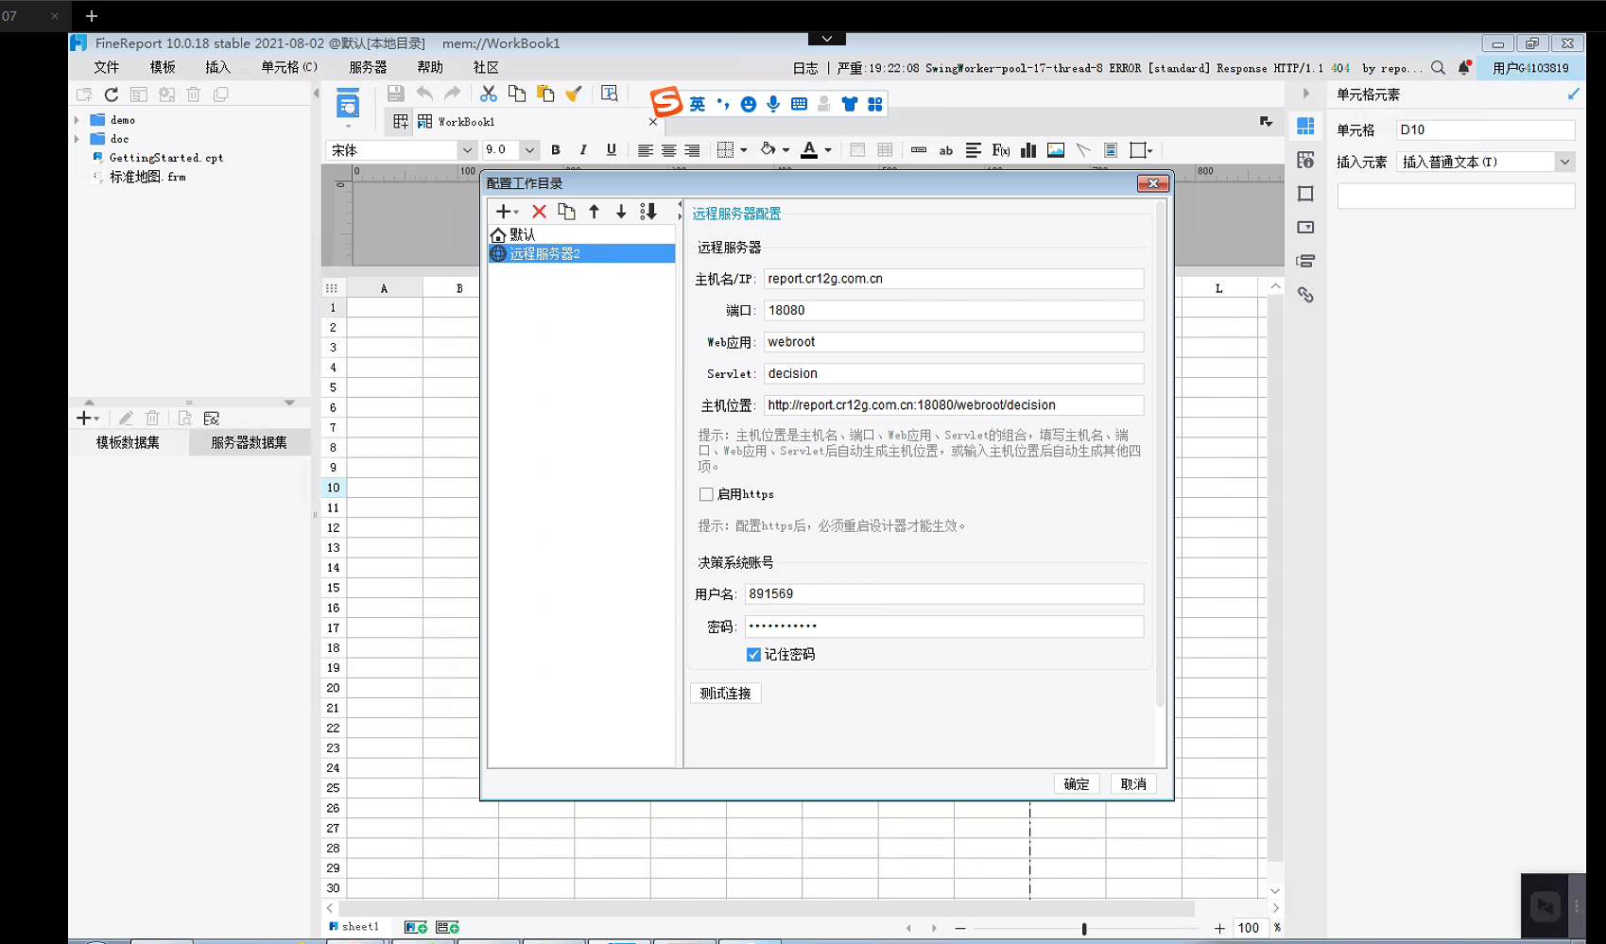Click the 端口 input field showing 18080

[954, 310]
